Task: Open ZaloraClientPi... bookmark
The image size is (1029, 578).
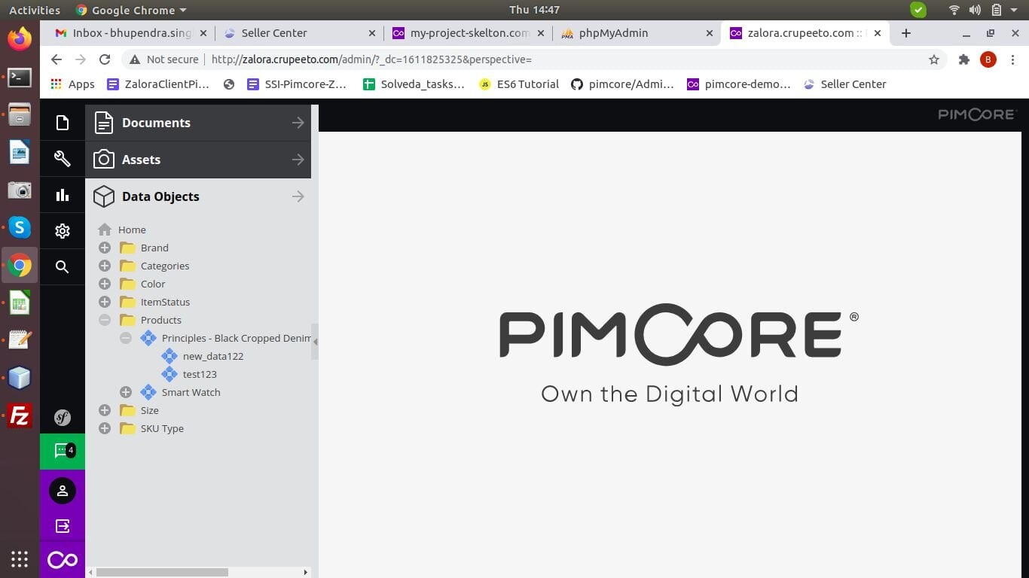Action: tap(158, 84)
